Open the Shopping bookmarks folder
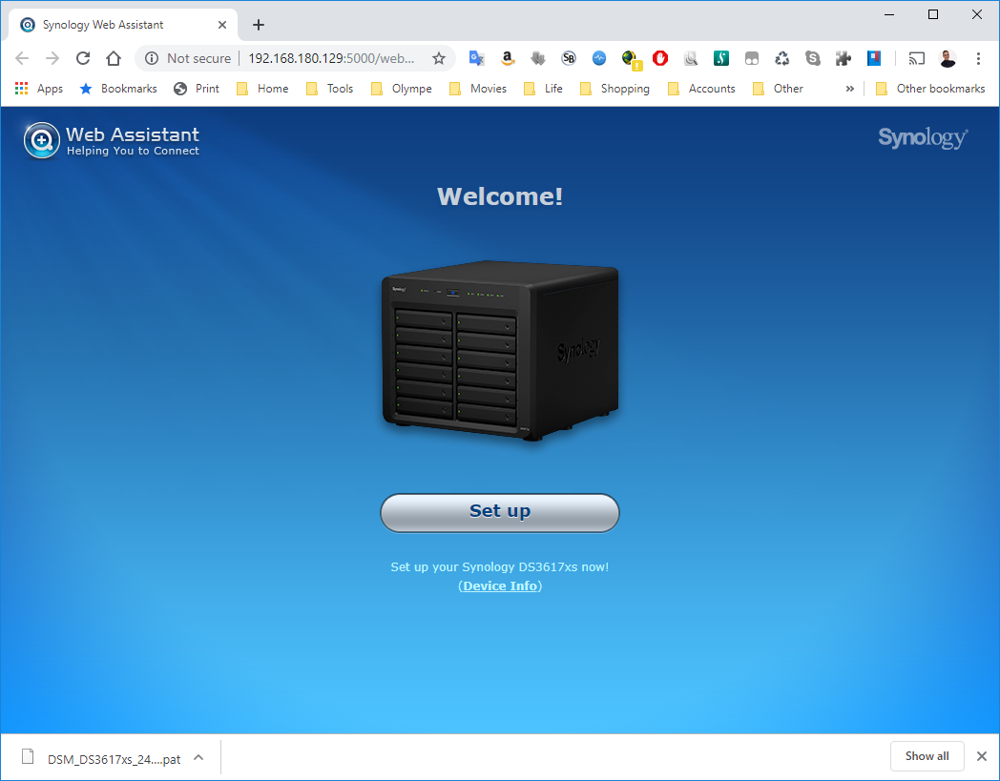Image resolution: width=1000 pixels, height=781 pixels. coord(615,89)
